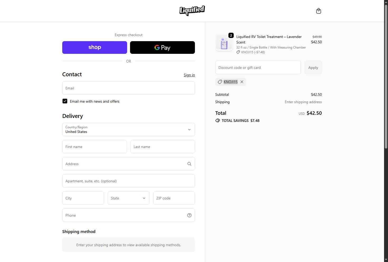Click the Discount code or gift card field
This screenshot has width=388, height=262.
click(258, 68)
